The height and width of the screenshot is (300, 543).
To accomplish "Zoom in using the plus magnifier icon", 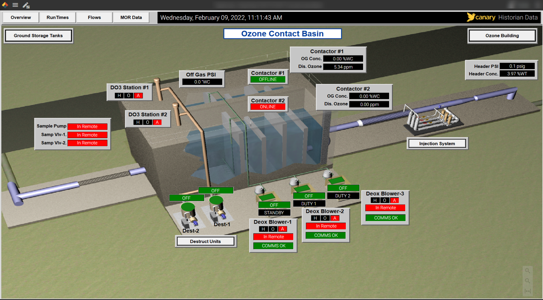I will click(x=527, y=271).
